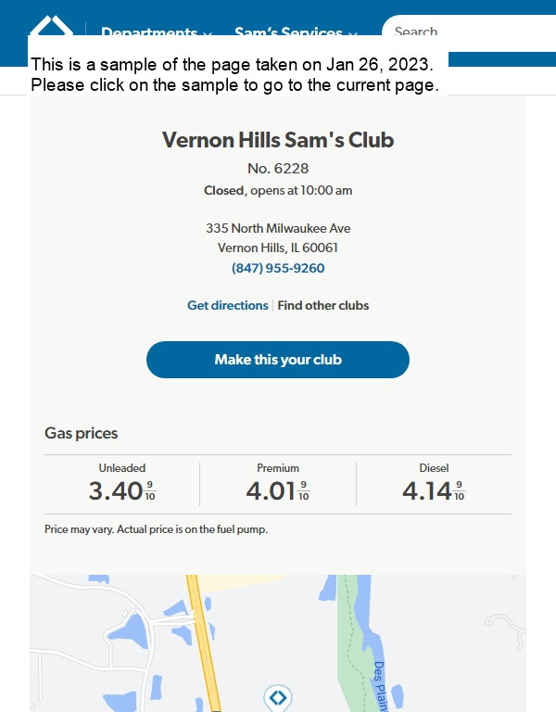This screenshot has width=556, height=712.
Task: Call the (847) 955-9260 phone link
Action: (278, 268)
